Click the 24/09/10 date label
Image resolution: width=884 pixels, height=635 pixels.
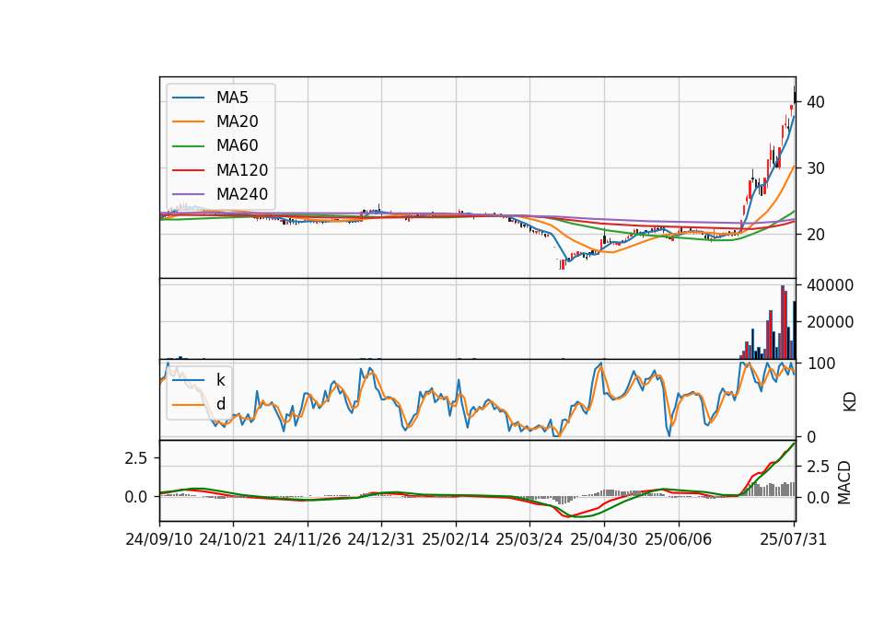(x=159, y=539)
